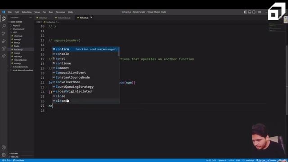
Task: Open the Search view in activity bar
Action: pos(4,26)
